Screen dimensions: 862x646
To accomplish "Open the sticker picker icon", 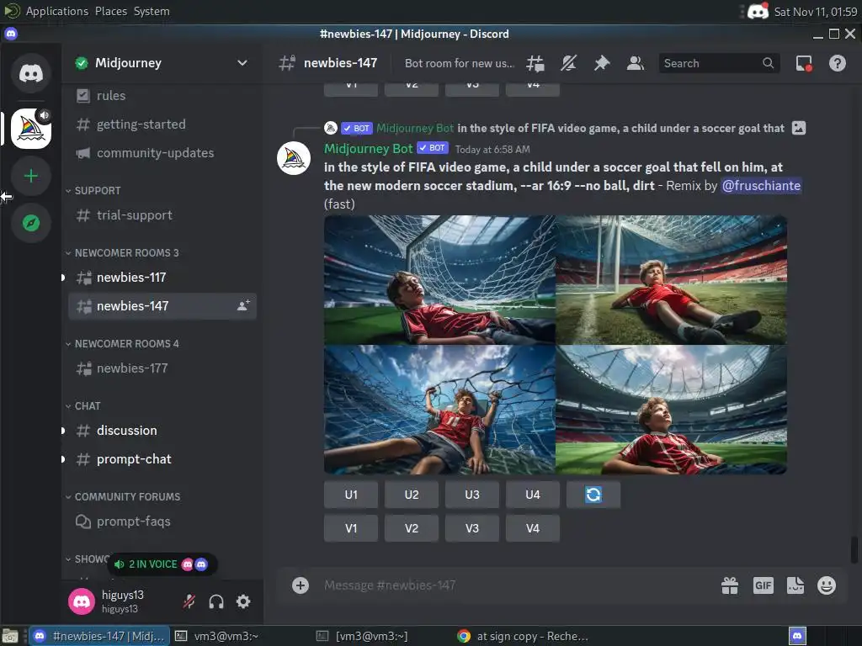I will [x=795, y=585].
